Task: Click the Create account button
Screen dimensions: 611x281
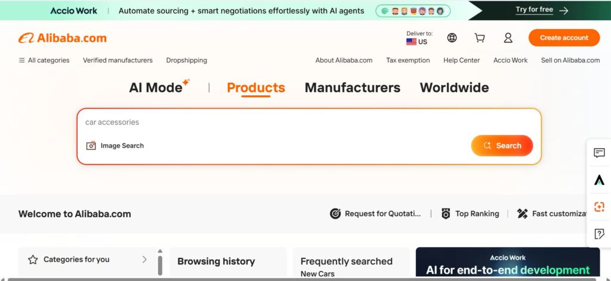Action: pyautogui.click(x=564, y=38)
